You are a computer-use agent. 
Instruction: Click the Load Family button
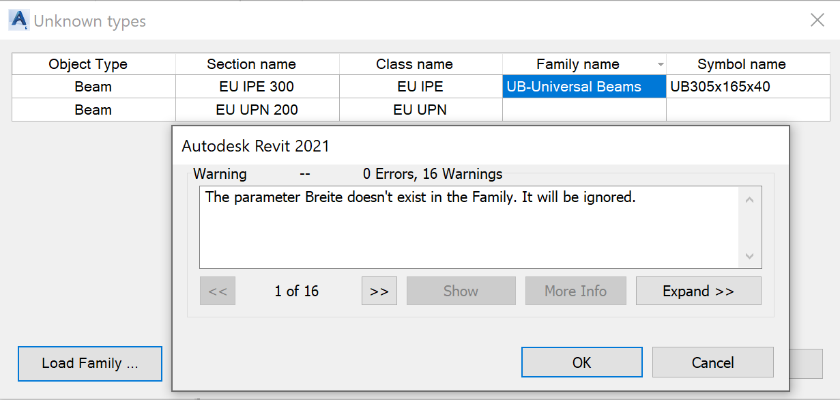[x=90, y=363]
